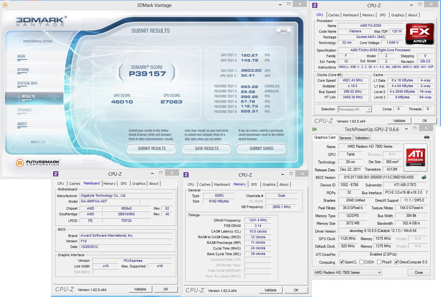This screenshot has height=297, width=441.
Task: Open the Processor #1 selection dropdown
Action: (355, 109)
